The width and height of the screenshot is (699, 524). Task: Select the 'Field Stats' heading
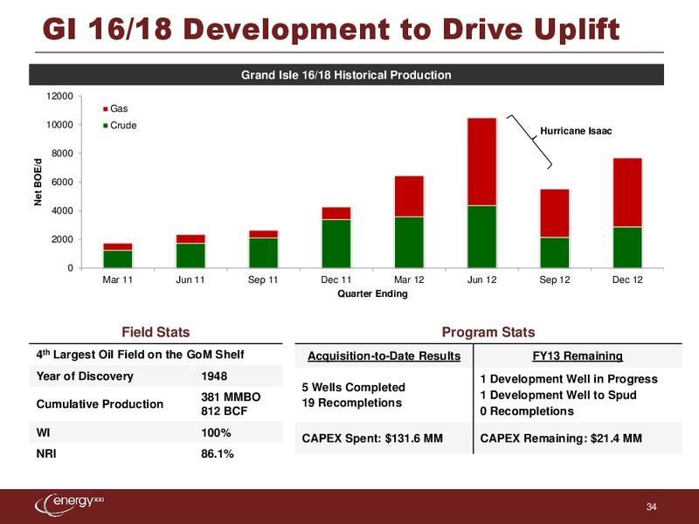(156, 332)
